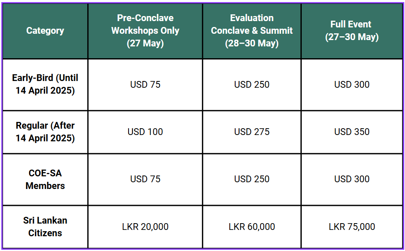Select the USD 350 regular full event cell
This screenshot has width=405, height=251.
tap(352, 132)
